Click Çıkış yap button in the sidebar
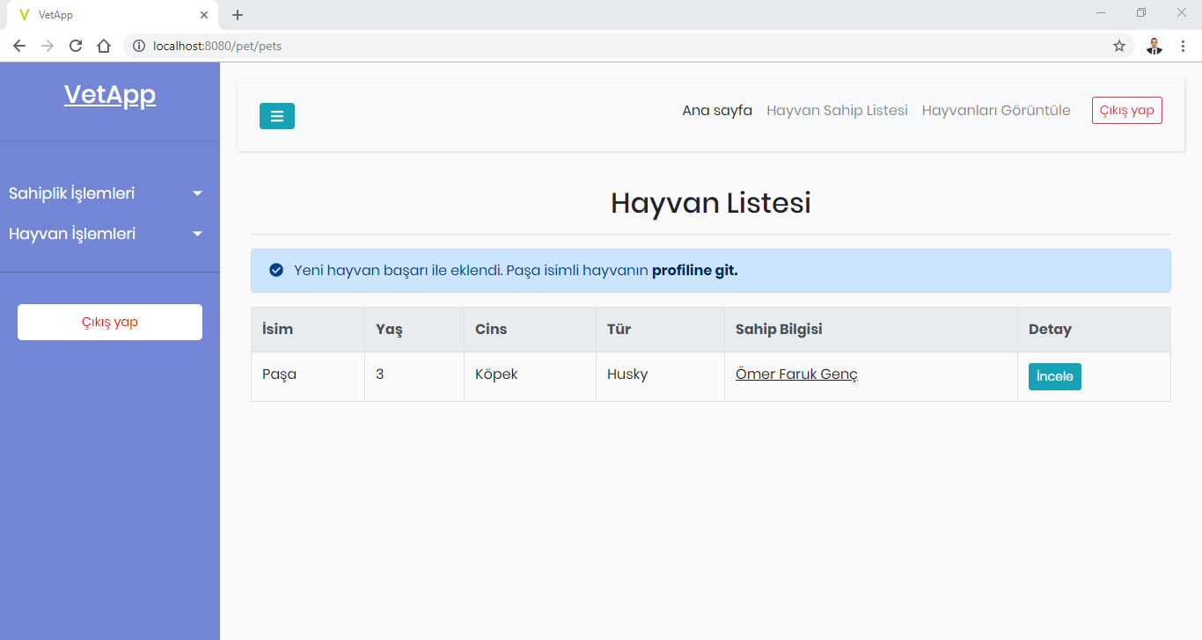This screenshot has width=1202, height=640. pyautogui.click(x=110, y=322)
